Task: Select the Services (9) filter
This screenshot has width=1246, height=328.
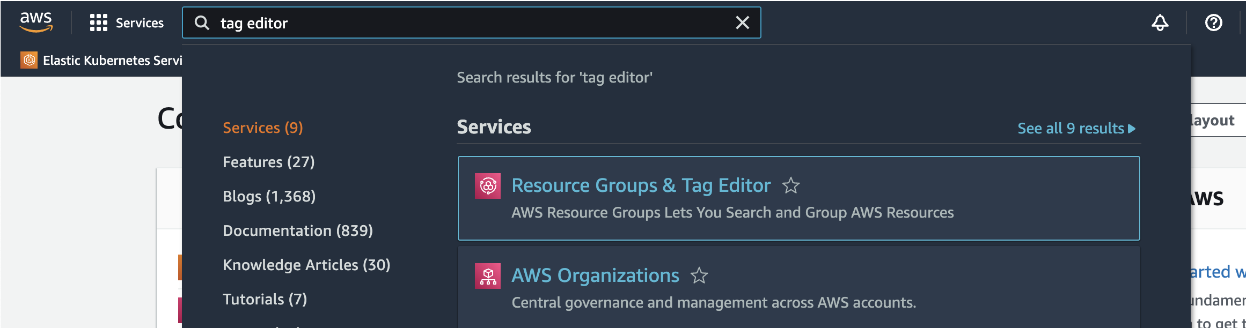Action: pos(262,128)
